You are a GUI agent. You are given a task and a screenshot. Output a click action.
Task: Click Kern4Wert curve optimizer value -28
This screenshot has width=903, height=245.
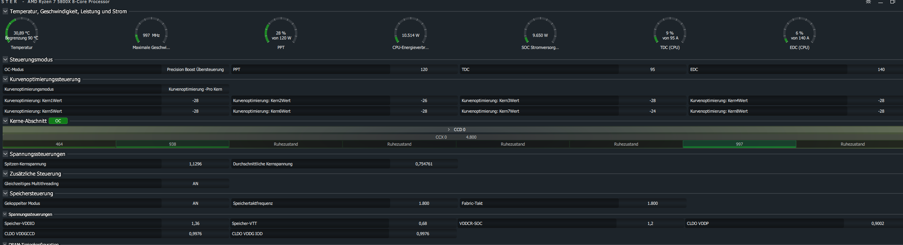pyautogui.click(x=874, y=101)
